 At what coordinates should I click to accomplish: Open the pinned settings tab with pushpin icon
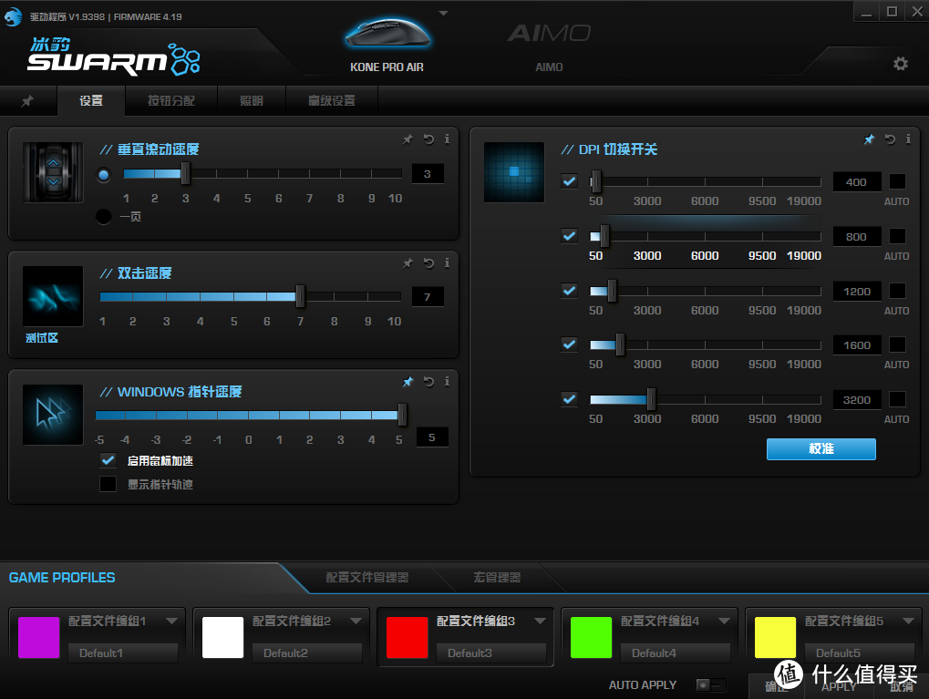(x=27, y=100)
